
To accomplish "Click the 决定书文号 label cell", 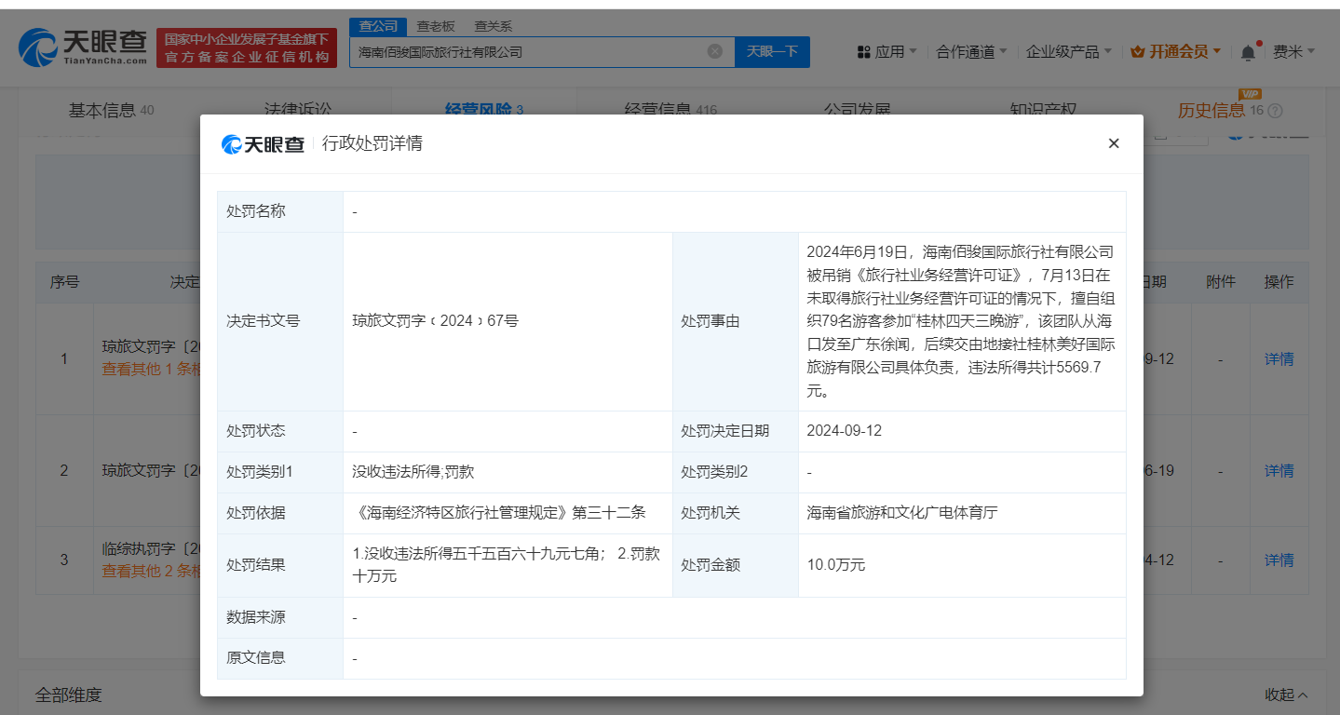I will click(280, 321).
